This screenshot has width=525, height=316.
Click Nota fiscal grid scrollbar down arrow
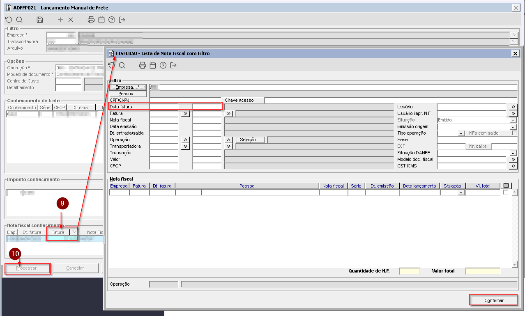pos(514,264)
